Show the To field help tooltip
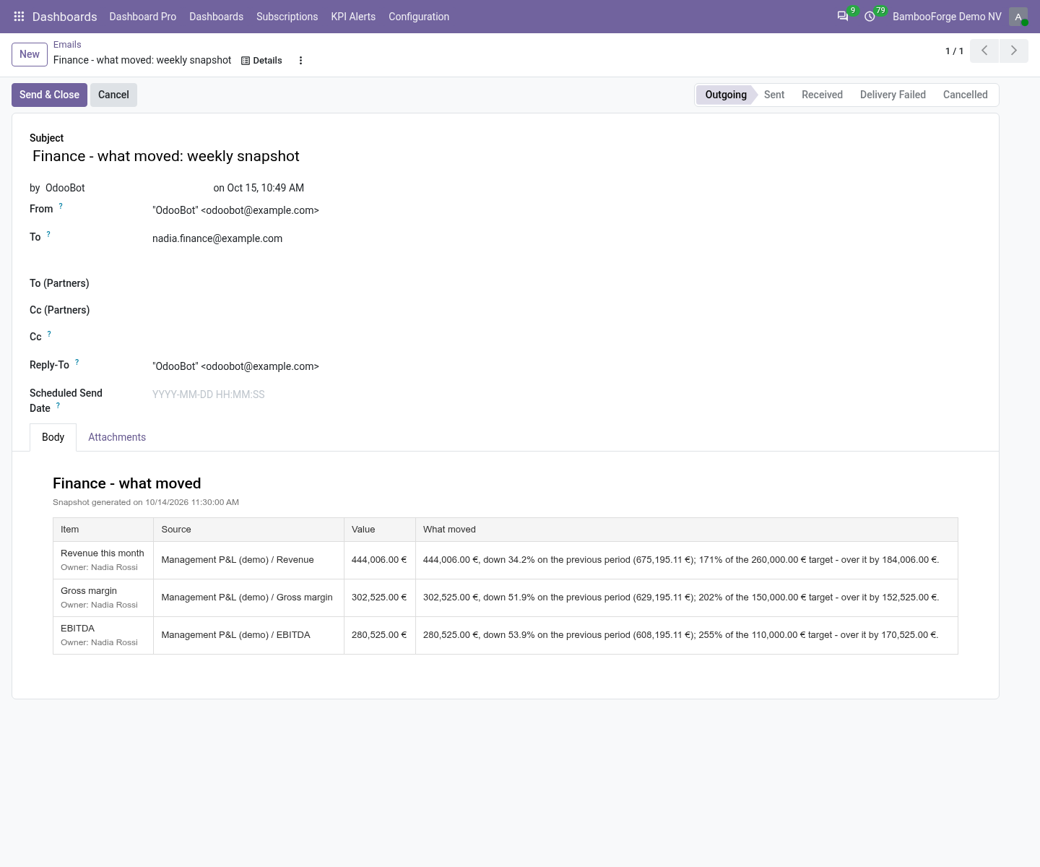 click(48, 234)
